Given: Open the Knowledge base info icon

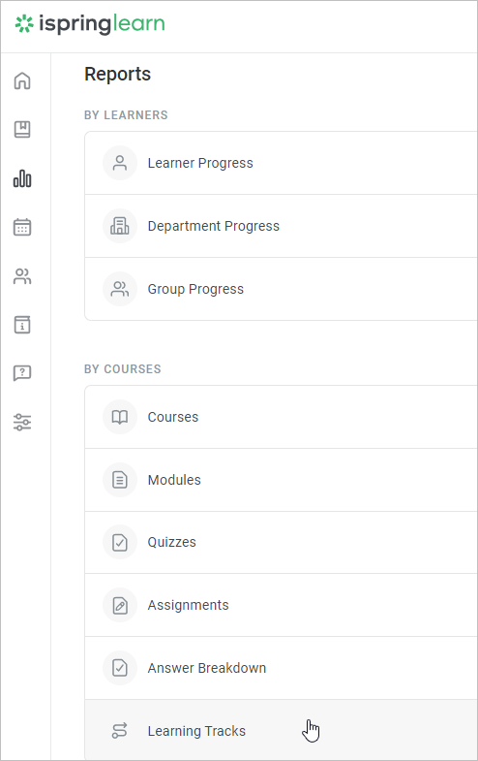Looking at the screenshot, I should 22,325.
